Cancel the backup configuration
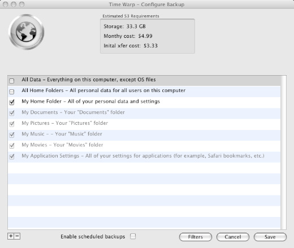294x248 pixels. [x=233, y=237]
